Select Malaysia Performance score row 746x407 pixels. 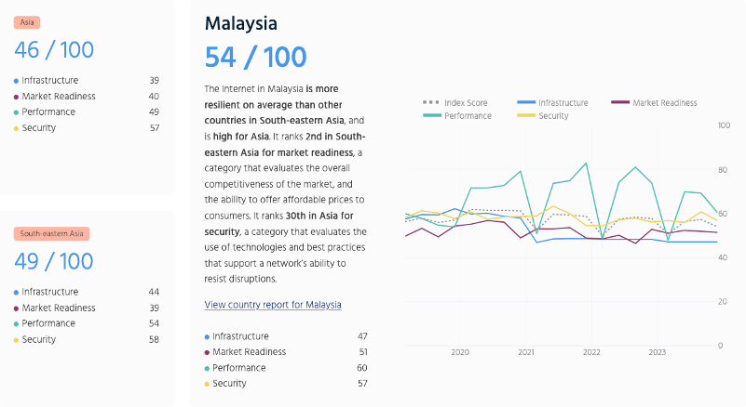(285, 368)
